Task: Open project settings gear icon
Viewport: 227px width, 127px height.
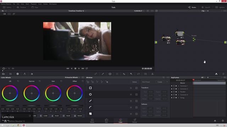Action: click(223, 121)
